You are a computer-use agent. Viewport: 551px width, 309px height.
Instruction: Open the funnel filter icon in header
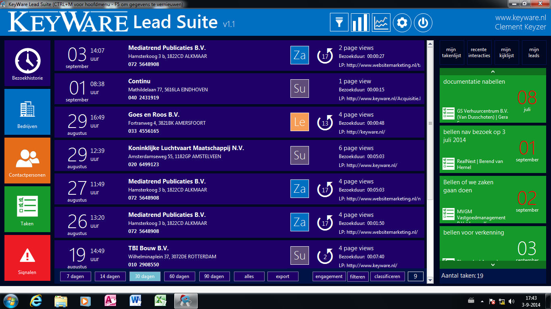(339, 22)
